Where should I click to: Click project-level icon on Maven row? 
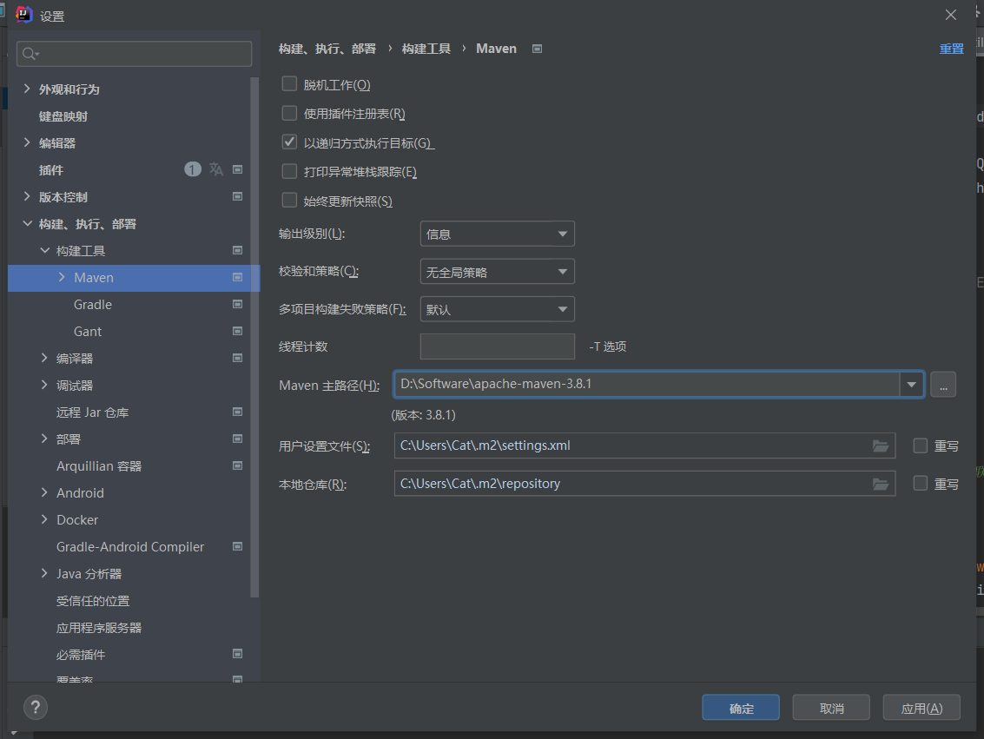coord(237,277)
